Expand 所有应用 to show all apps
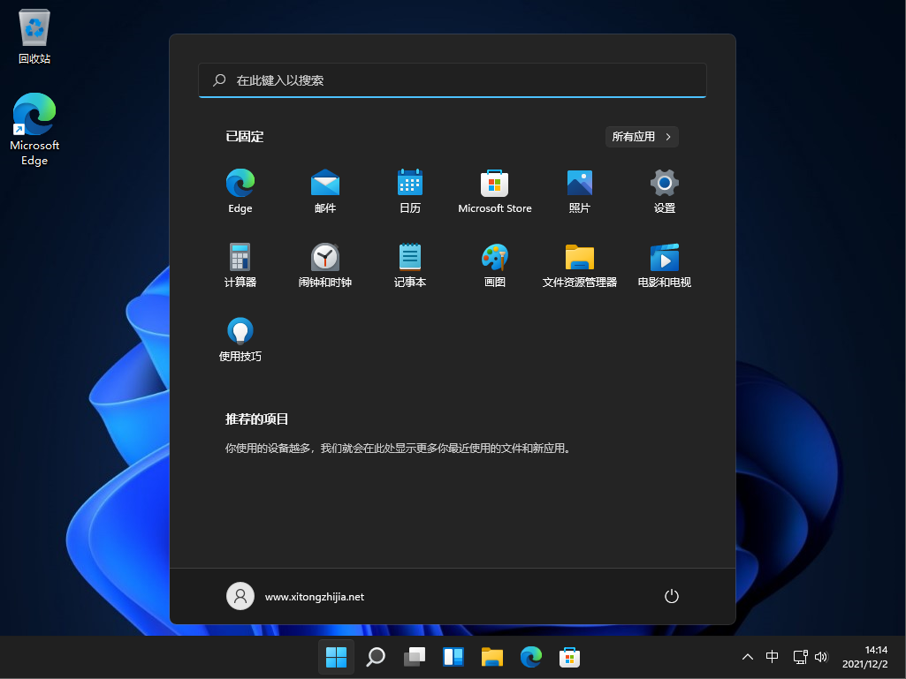Image resolution: width=906 pixels, height=679 pixels. pos(642,137)
